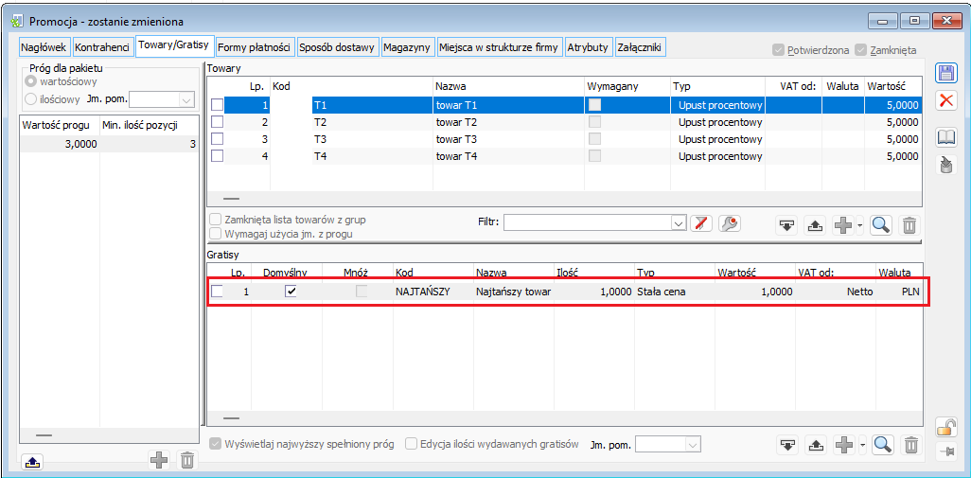Open the Formy płatności tab

tap(255, 46)
